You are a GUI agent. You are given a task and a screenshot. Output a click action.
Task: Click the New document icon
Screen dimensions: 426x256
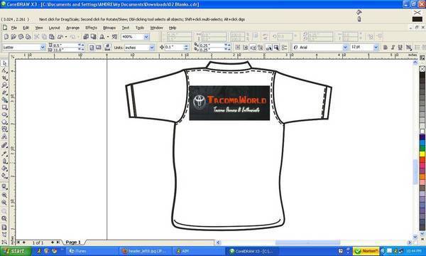click(x=6, y=36)
